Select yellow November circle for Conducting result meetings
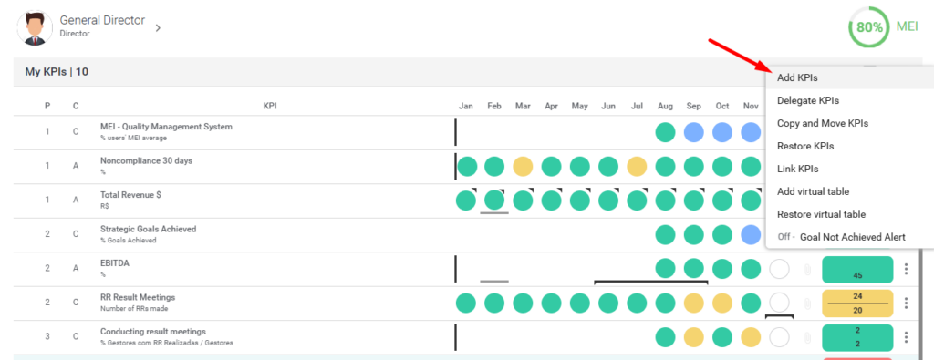Image resolution: width=934 pixels, height=360 pixels. (x=751, y=338)
